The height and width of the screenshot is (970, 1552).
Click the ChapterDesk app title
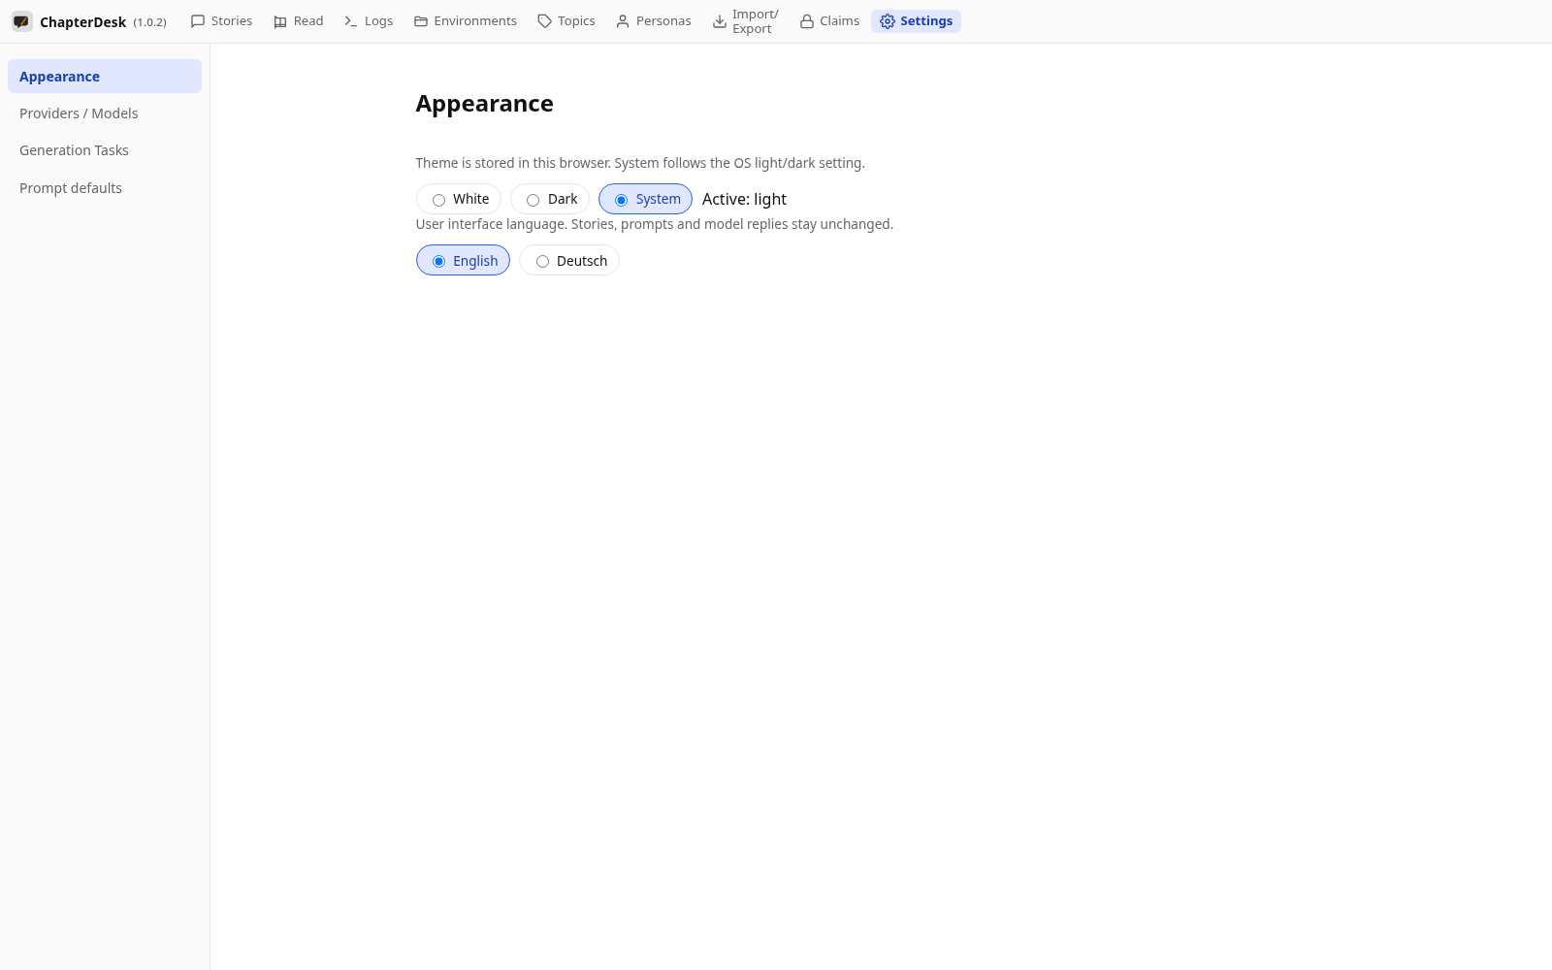(82, 22)
